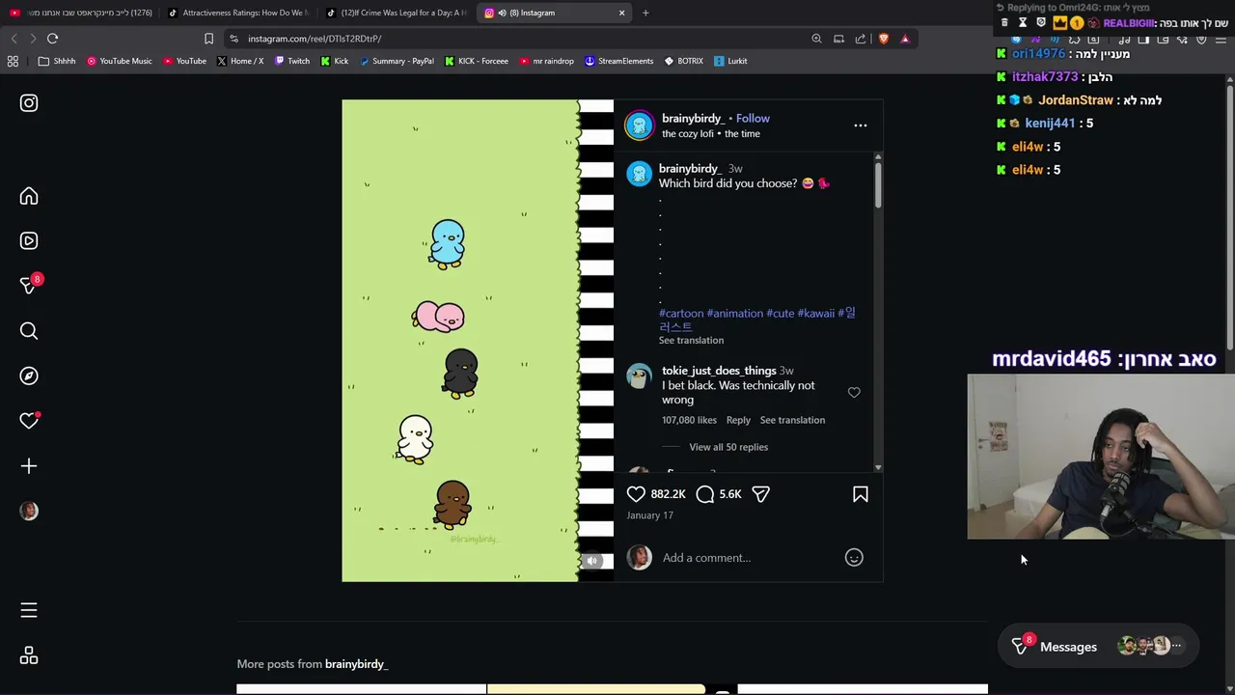This screenshot has height=695, width=1235.
Task: Open the browser zoom magnifier icon
Action: 816,39
